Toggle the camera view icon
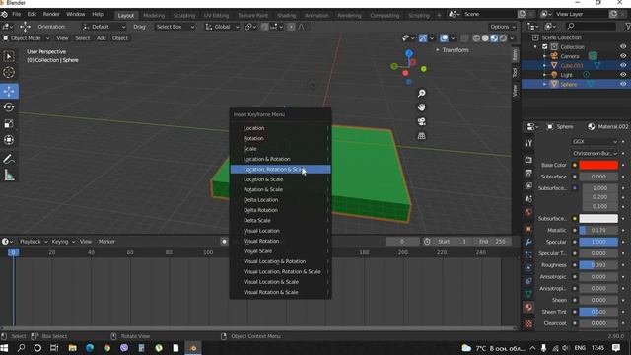The height and width of the screenshot is (355, 631). pos(421,121)
